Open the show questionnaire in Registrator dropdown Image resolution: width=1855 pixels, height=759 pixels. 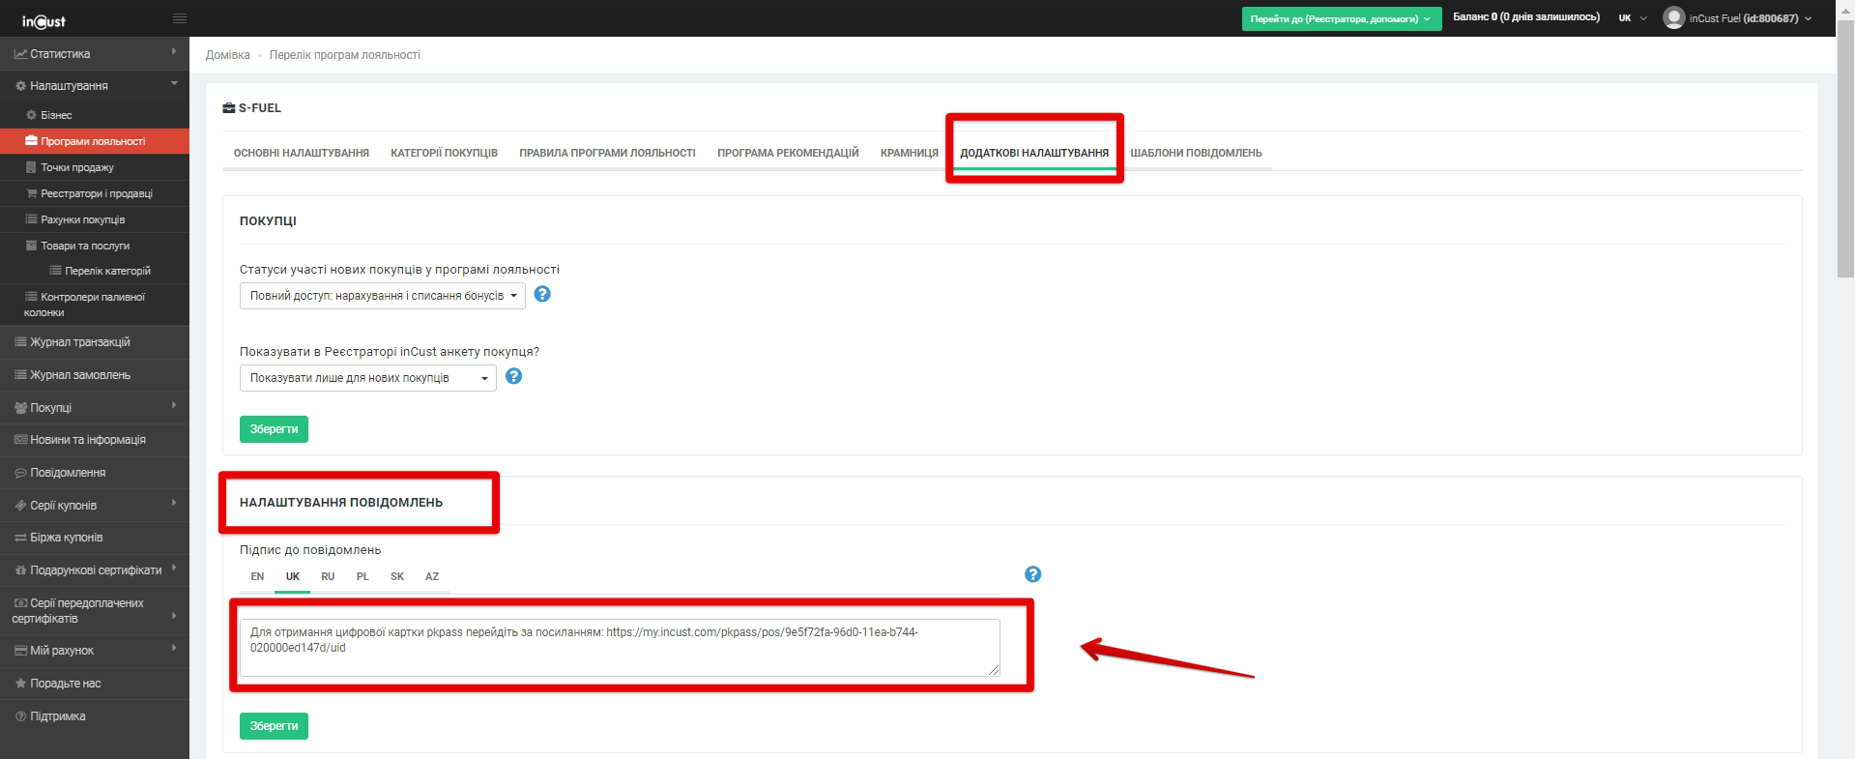pos(368,378)
